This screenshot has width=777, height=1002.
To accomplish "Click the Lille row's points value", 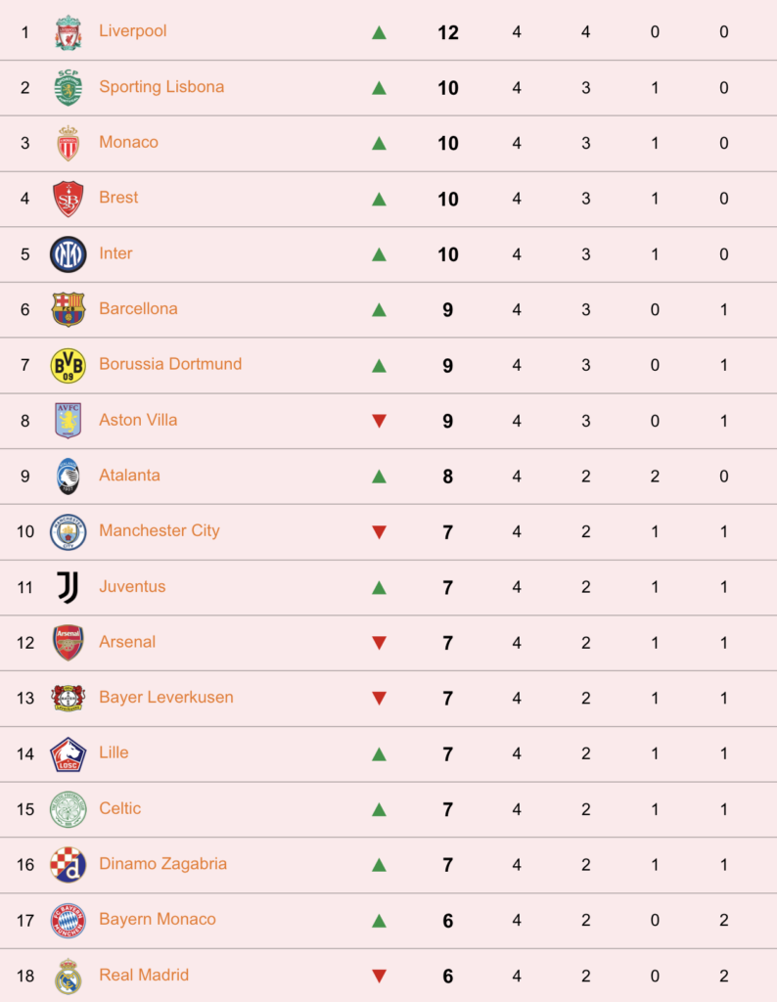I will 448,754.
